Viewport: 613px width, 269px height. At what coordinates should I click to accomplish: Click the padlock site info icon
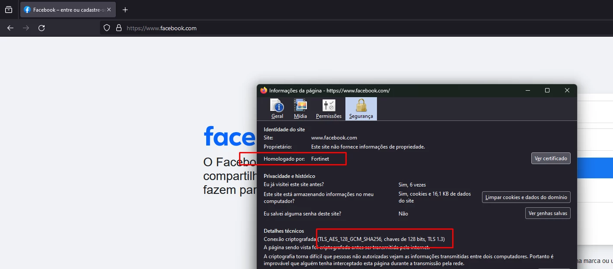[x=119, y=28]
